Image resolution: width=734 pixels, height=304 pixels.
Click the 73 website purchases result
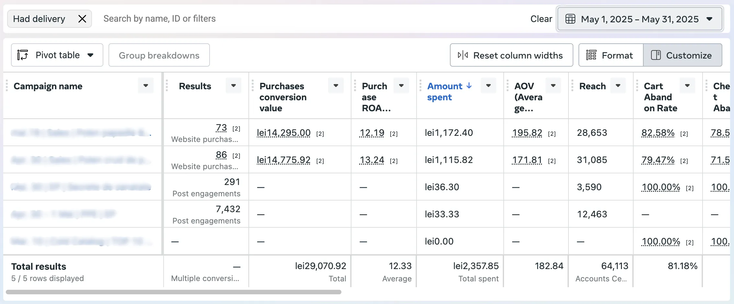(221, 128)
